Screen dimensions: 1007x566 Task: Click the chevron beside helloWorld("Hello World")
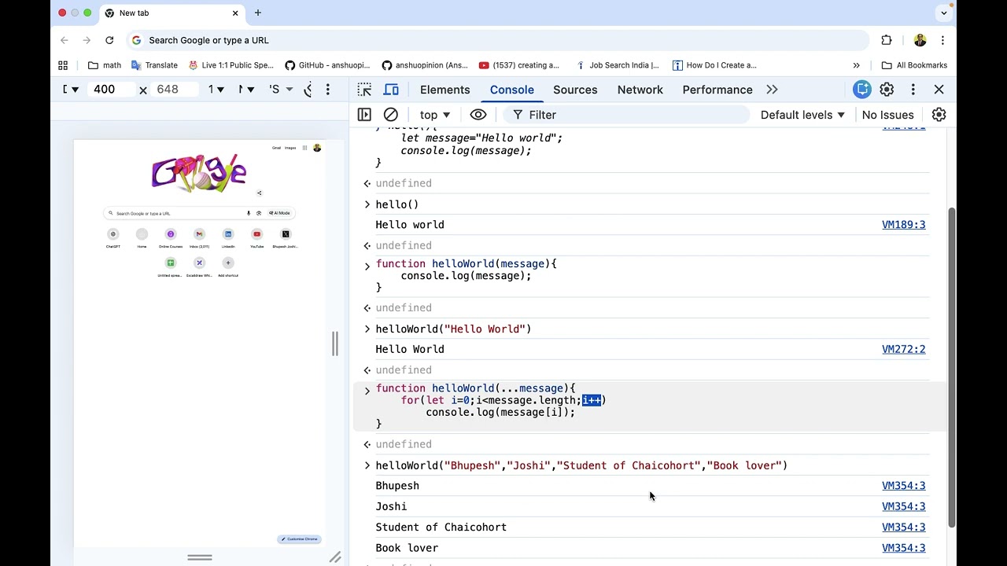click(367, 329)
